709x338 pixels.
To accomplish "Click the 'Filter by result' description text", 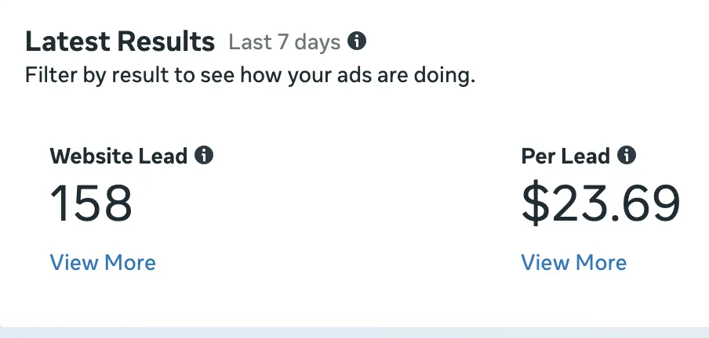I will pyautogui.click(x=250, y=77).
